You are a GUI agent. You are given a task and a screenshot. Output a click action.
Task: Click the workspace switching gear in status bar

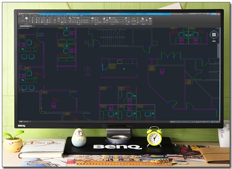tap(204, 122)
